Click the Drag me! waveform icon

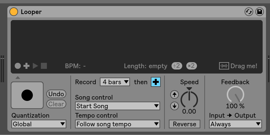point(224,66)
